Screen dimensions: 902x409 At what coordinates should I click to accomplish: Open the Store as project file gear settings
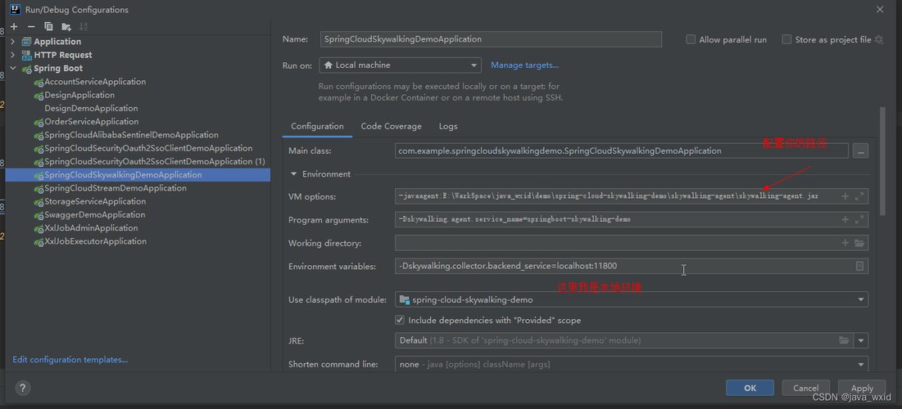click(879, 39)
